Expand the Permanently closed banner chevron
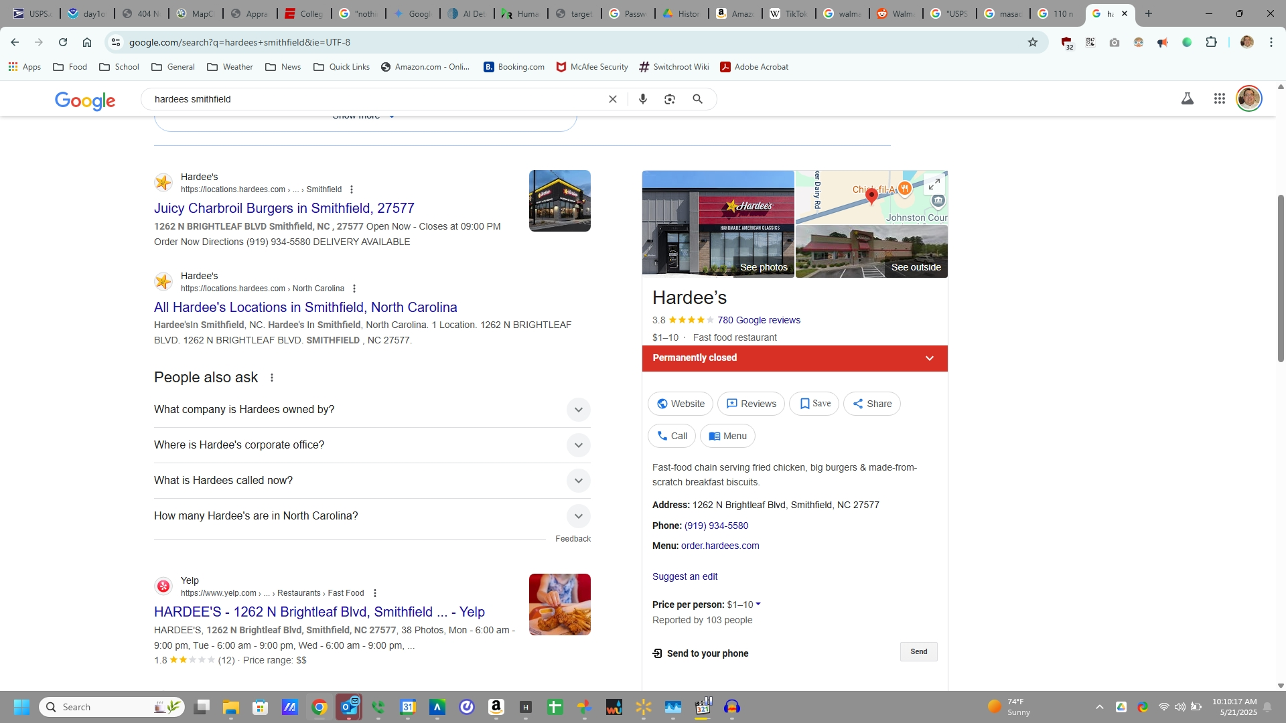This screenshot has width=1286, height=723. 929,358
